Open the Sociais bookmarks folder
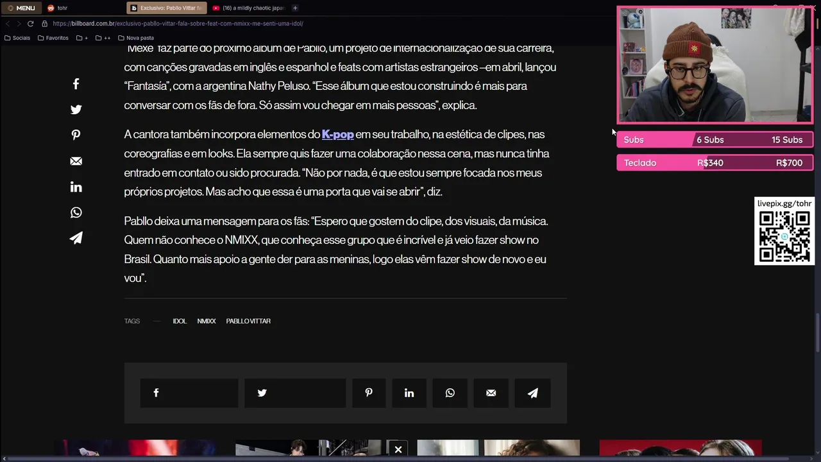This screenshot has height=462, width=821. 17,38
